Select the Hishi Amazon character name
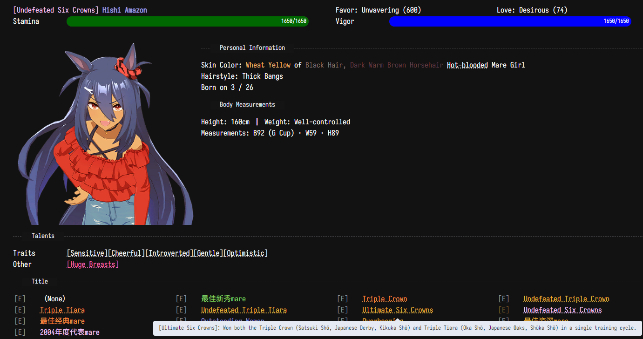Viewport: 643px width, 339px height. tap(125, 10)
